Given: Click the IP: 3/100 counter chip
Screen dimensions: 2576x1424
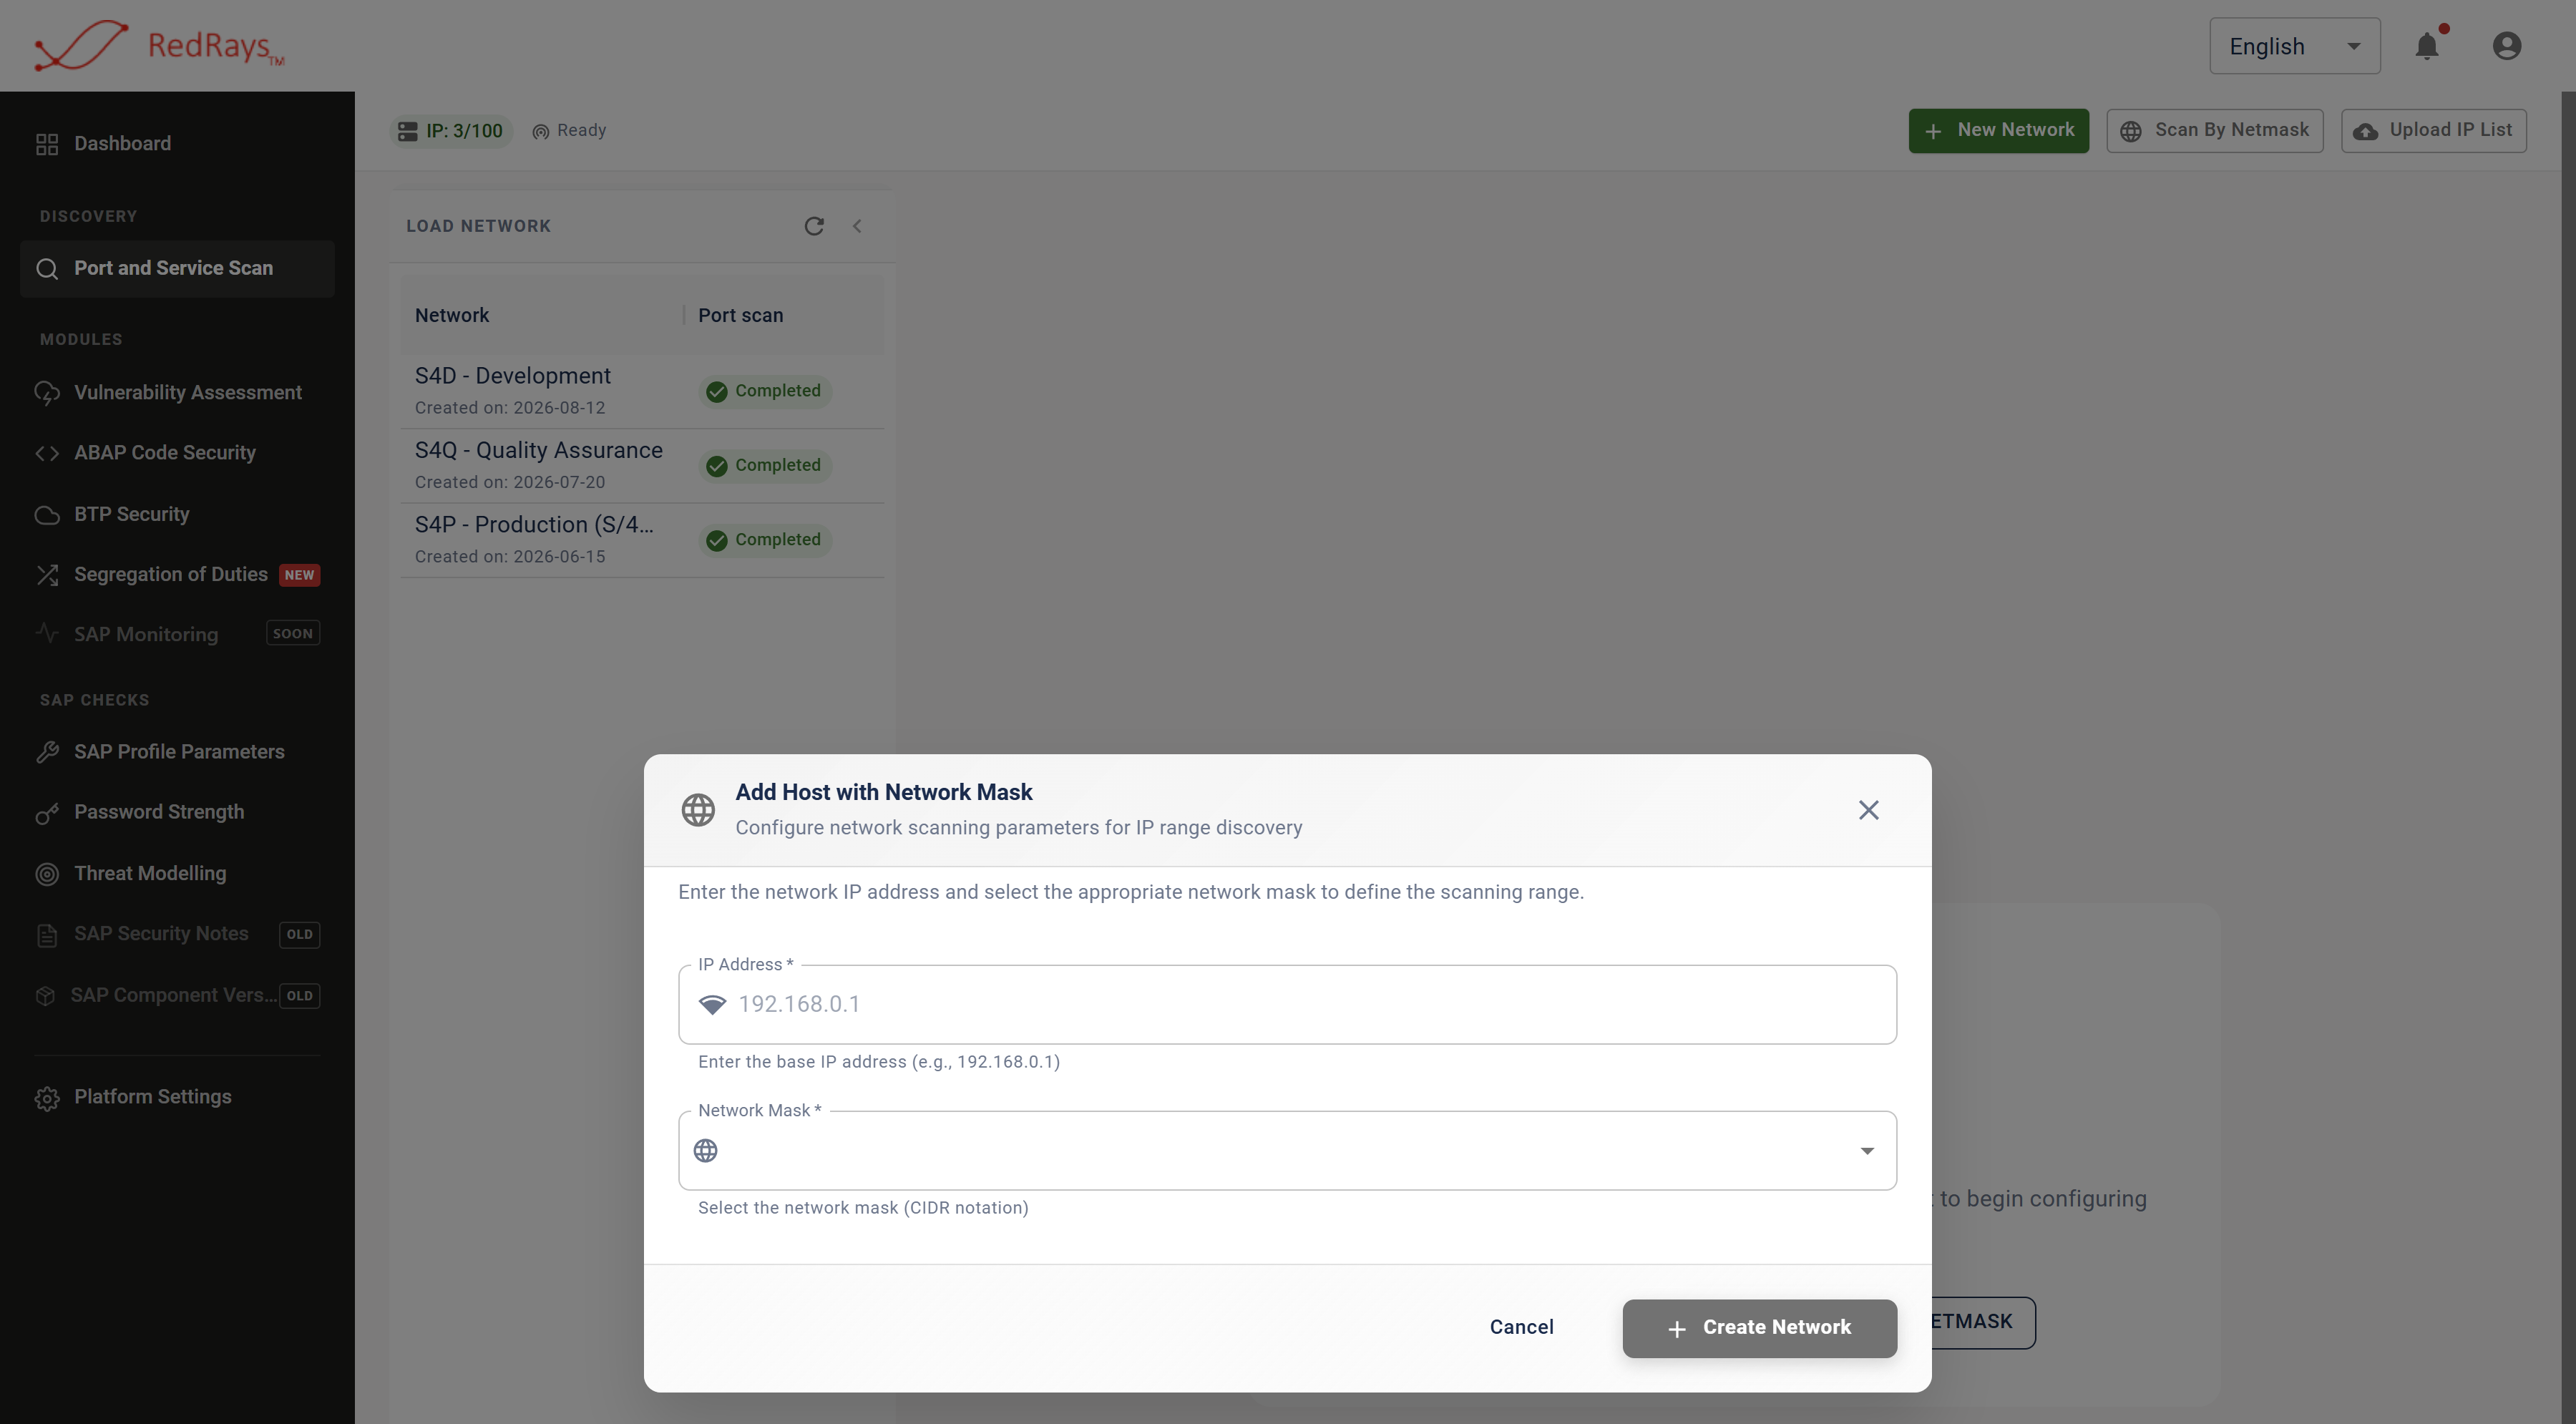Looking at the screenshot, I should pyautogui.click(x=451, y=131).
